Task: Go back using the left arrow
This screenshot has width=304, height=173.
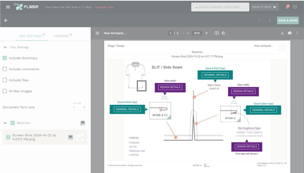Action: 6,20
